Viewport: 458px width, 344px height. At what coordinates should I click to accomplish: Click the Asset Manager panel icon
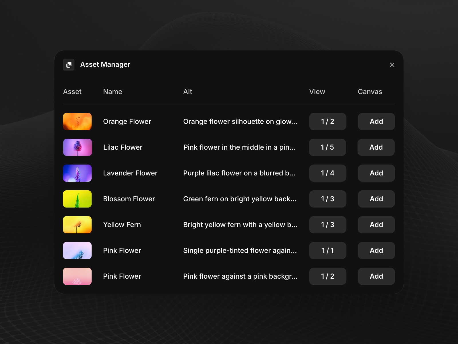(69, 65)
